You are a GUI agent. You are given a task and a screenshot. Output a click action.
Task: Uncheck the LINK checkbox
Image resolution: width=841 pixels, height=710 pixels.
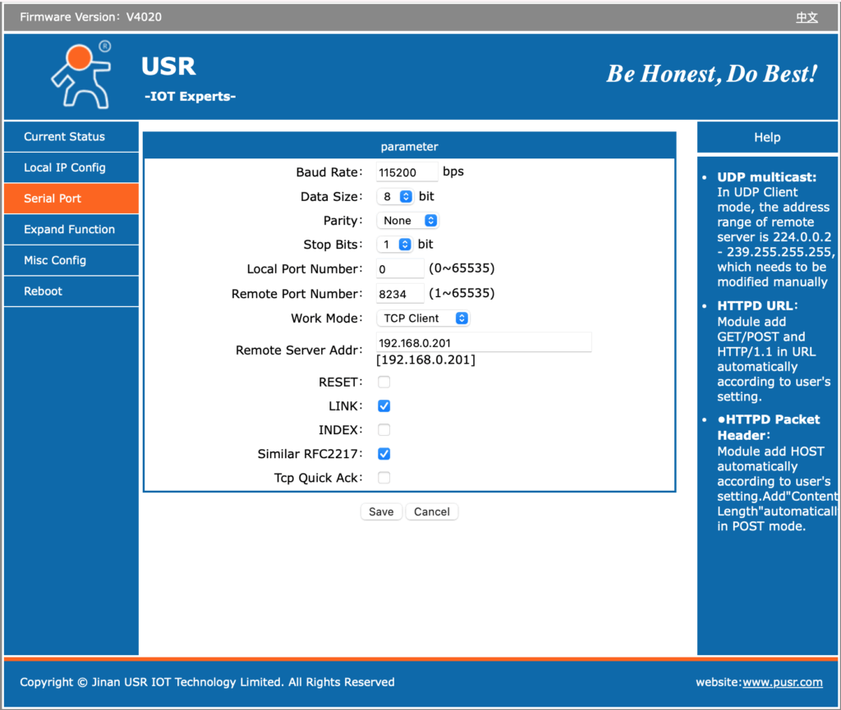click(x=384, y=405)
